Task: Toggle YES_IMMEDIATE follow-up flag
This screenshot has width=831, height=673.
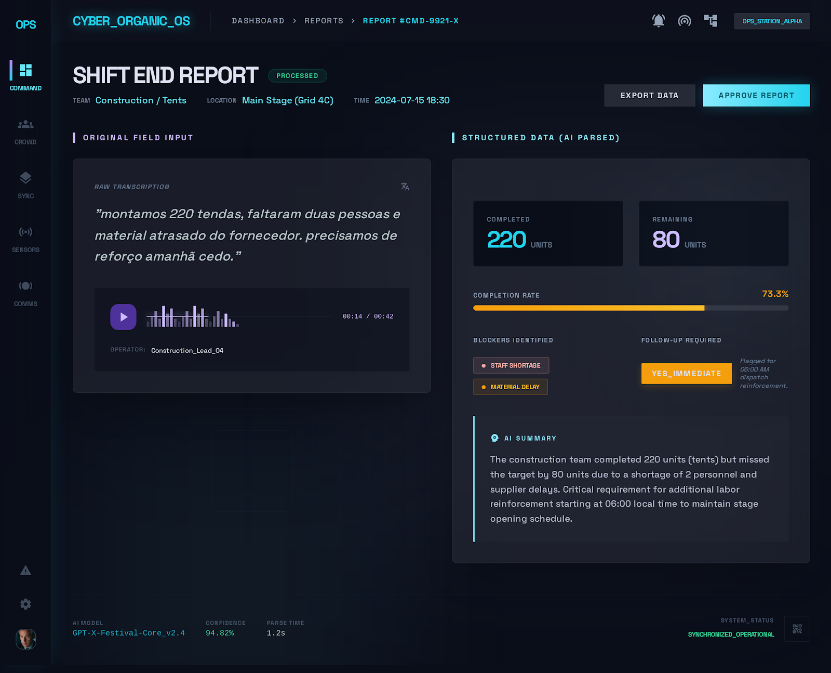Action: pyautogui.click(x=687, y=373)
